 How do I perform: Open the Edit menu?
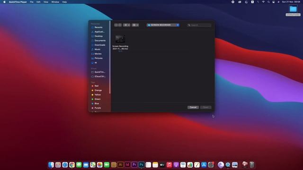point(38,2)
